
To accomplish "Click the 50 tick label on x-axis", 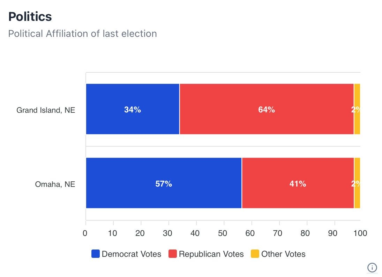I will (223, 233).
